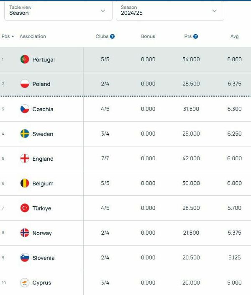Expand the Season 2024/25 dropdown
This screenshot has height=295, width=251.
(x=170, y=10)
